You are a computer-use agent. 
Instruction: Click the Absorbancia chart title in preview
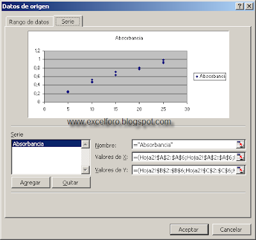(x=129, y=38)
